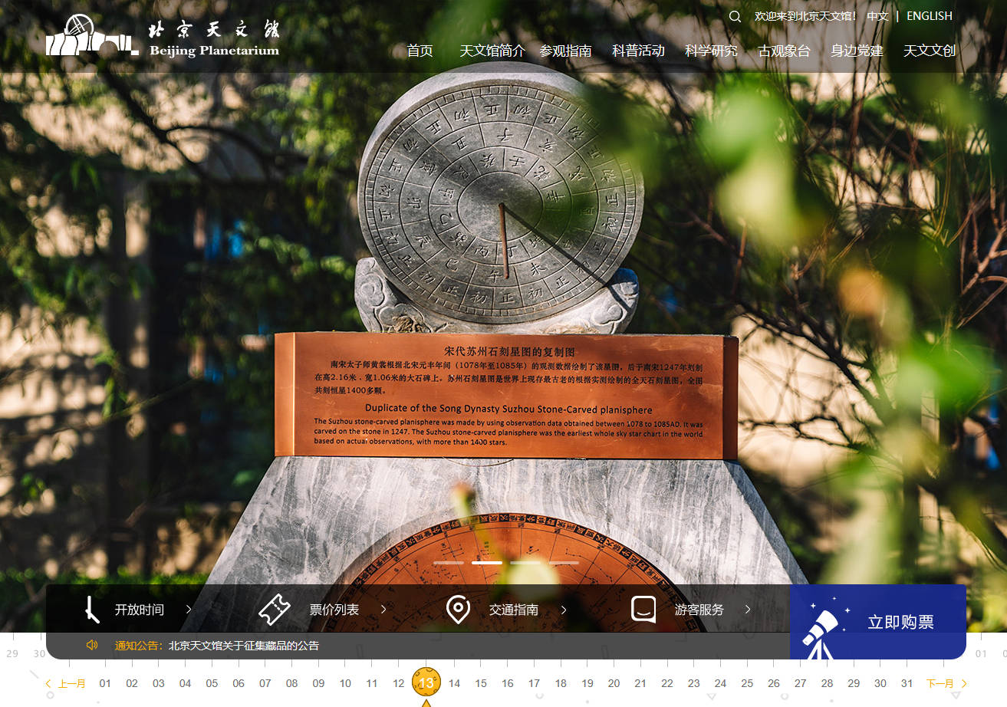
Task: Click the search magnifier icon
Action: point(735,16)
